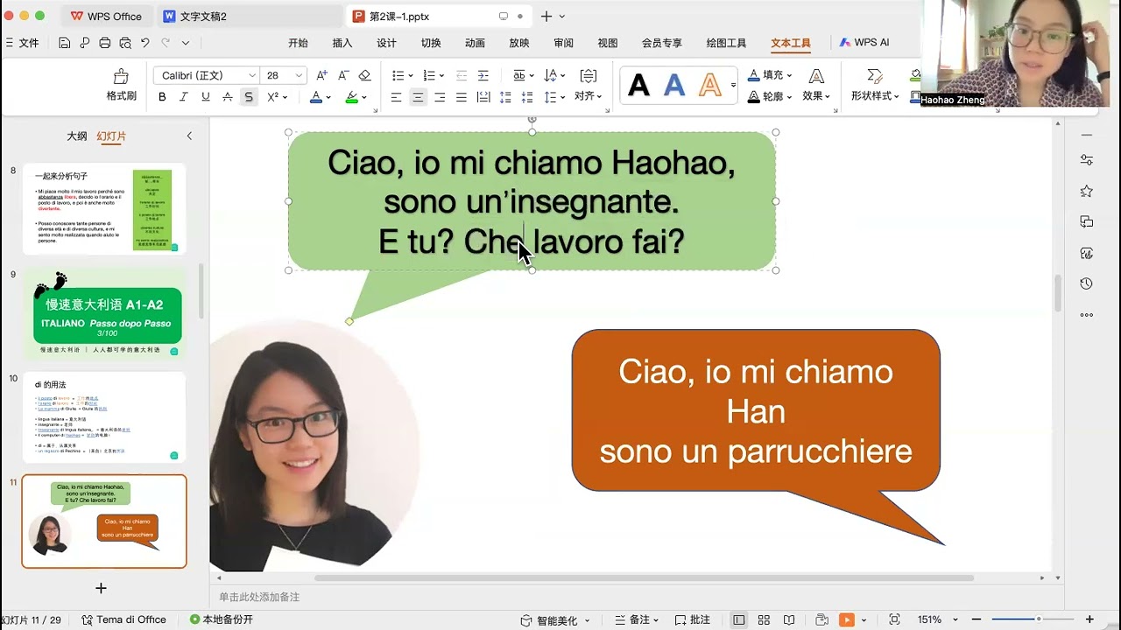Align text left

coord(396,97)
